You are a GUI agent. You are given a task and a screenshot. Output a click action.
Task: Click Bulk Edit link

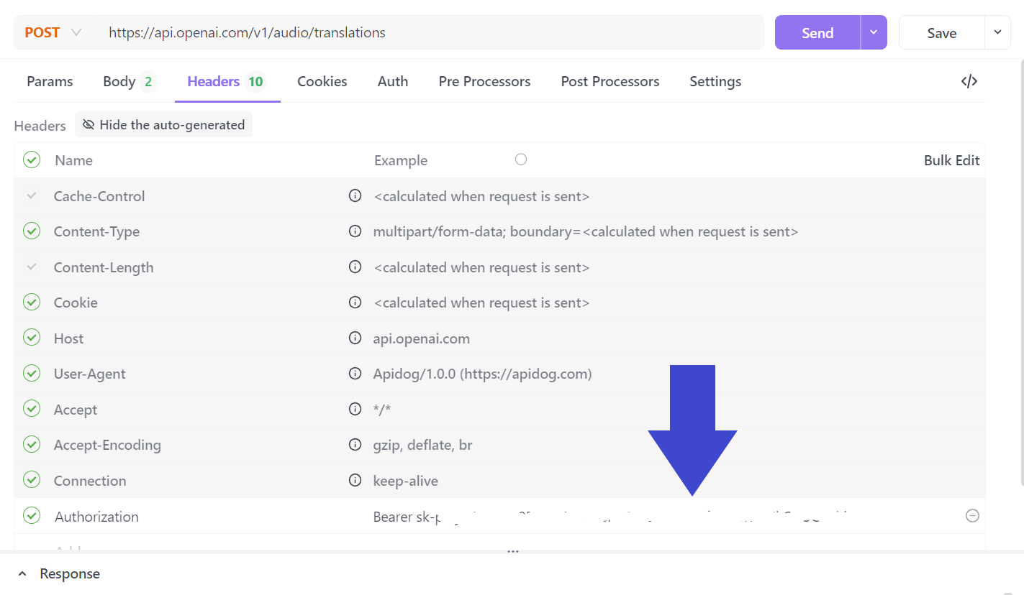(x=951, y=160)
